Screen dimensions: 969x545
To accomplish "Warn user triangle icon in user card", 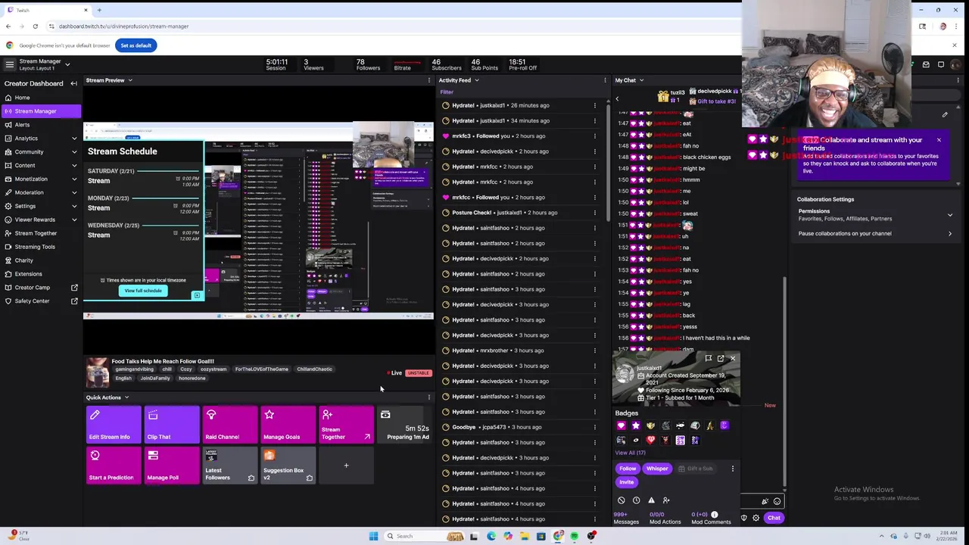I will tap(651, 500).
